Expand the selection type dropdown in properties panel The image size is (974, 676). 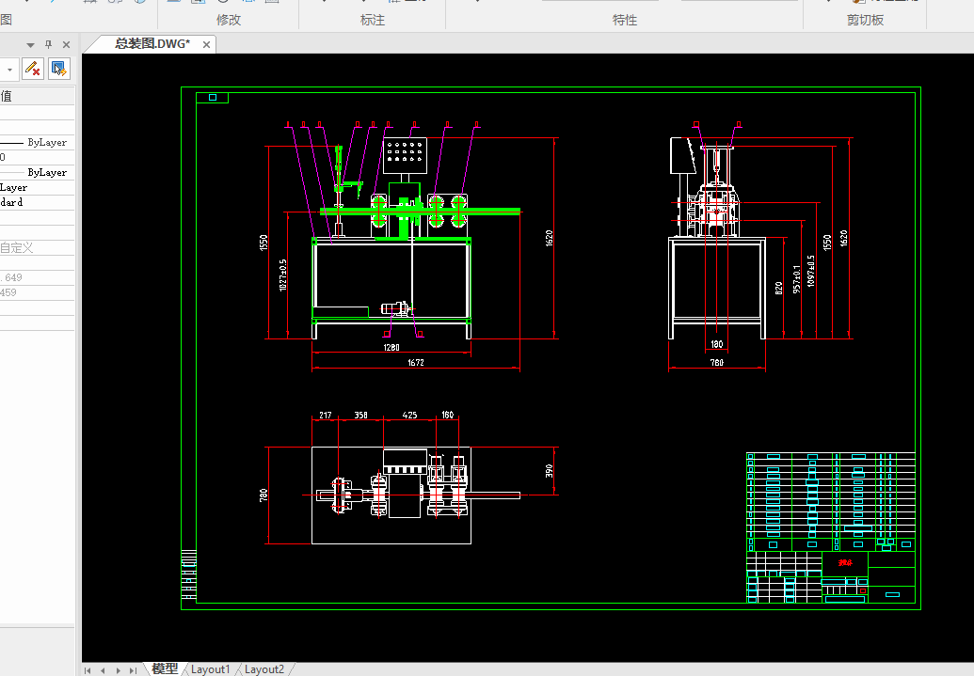(x=9, y=70)
